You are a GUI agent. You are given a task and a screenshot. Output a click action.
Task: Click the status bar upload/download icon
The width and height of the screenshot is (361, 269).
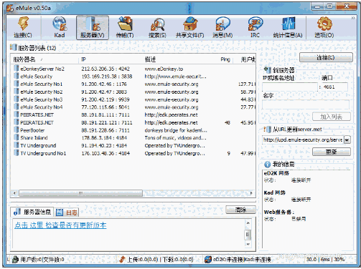122,259
